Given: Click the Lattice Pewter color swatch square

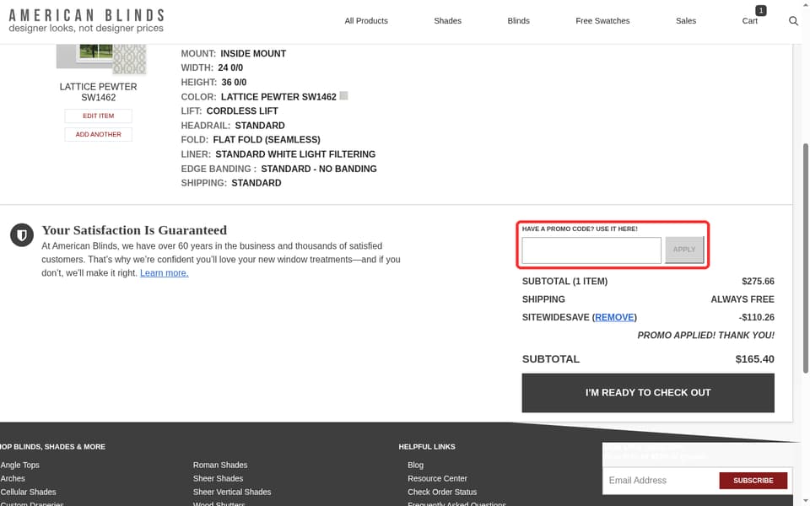Looking at the screenshot, I should pyautogui.click(x=343, y=96).
